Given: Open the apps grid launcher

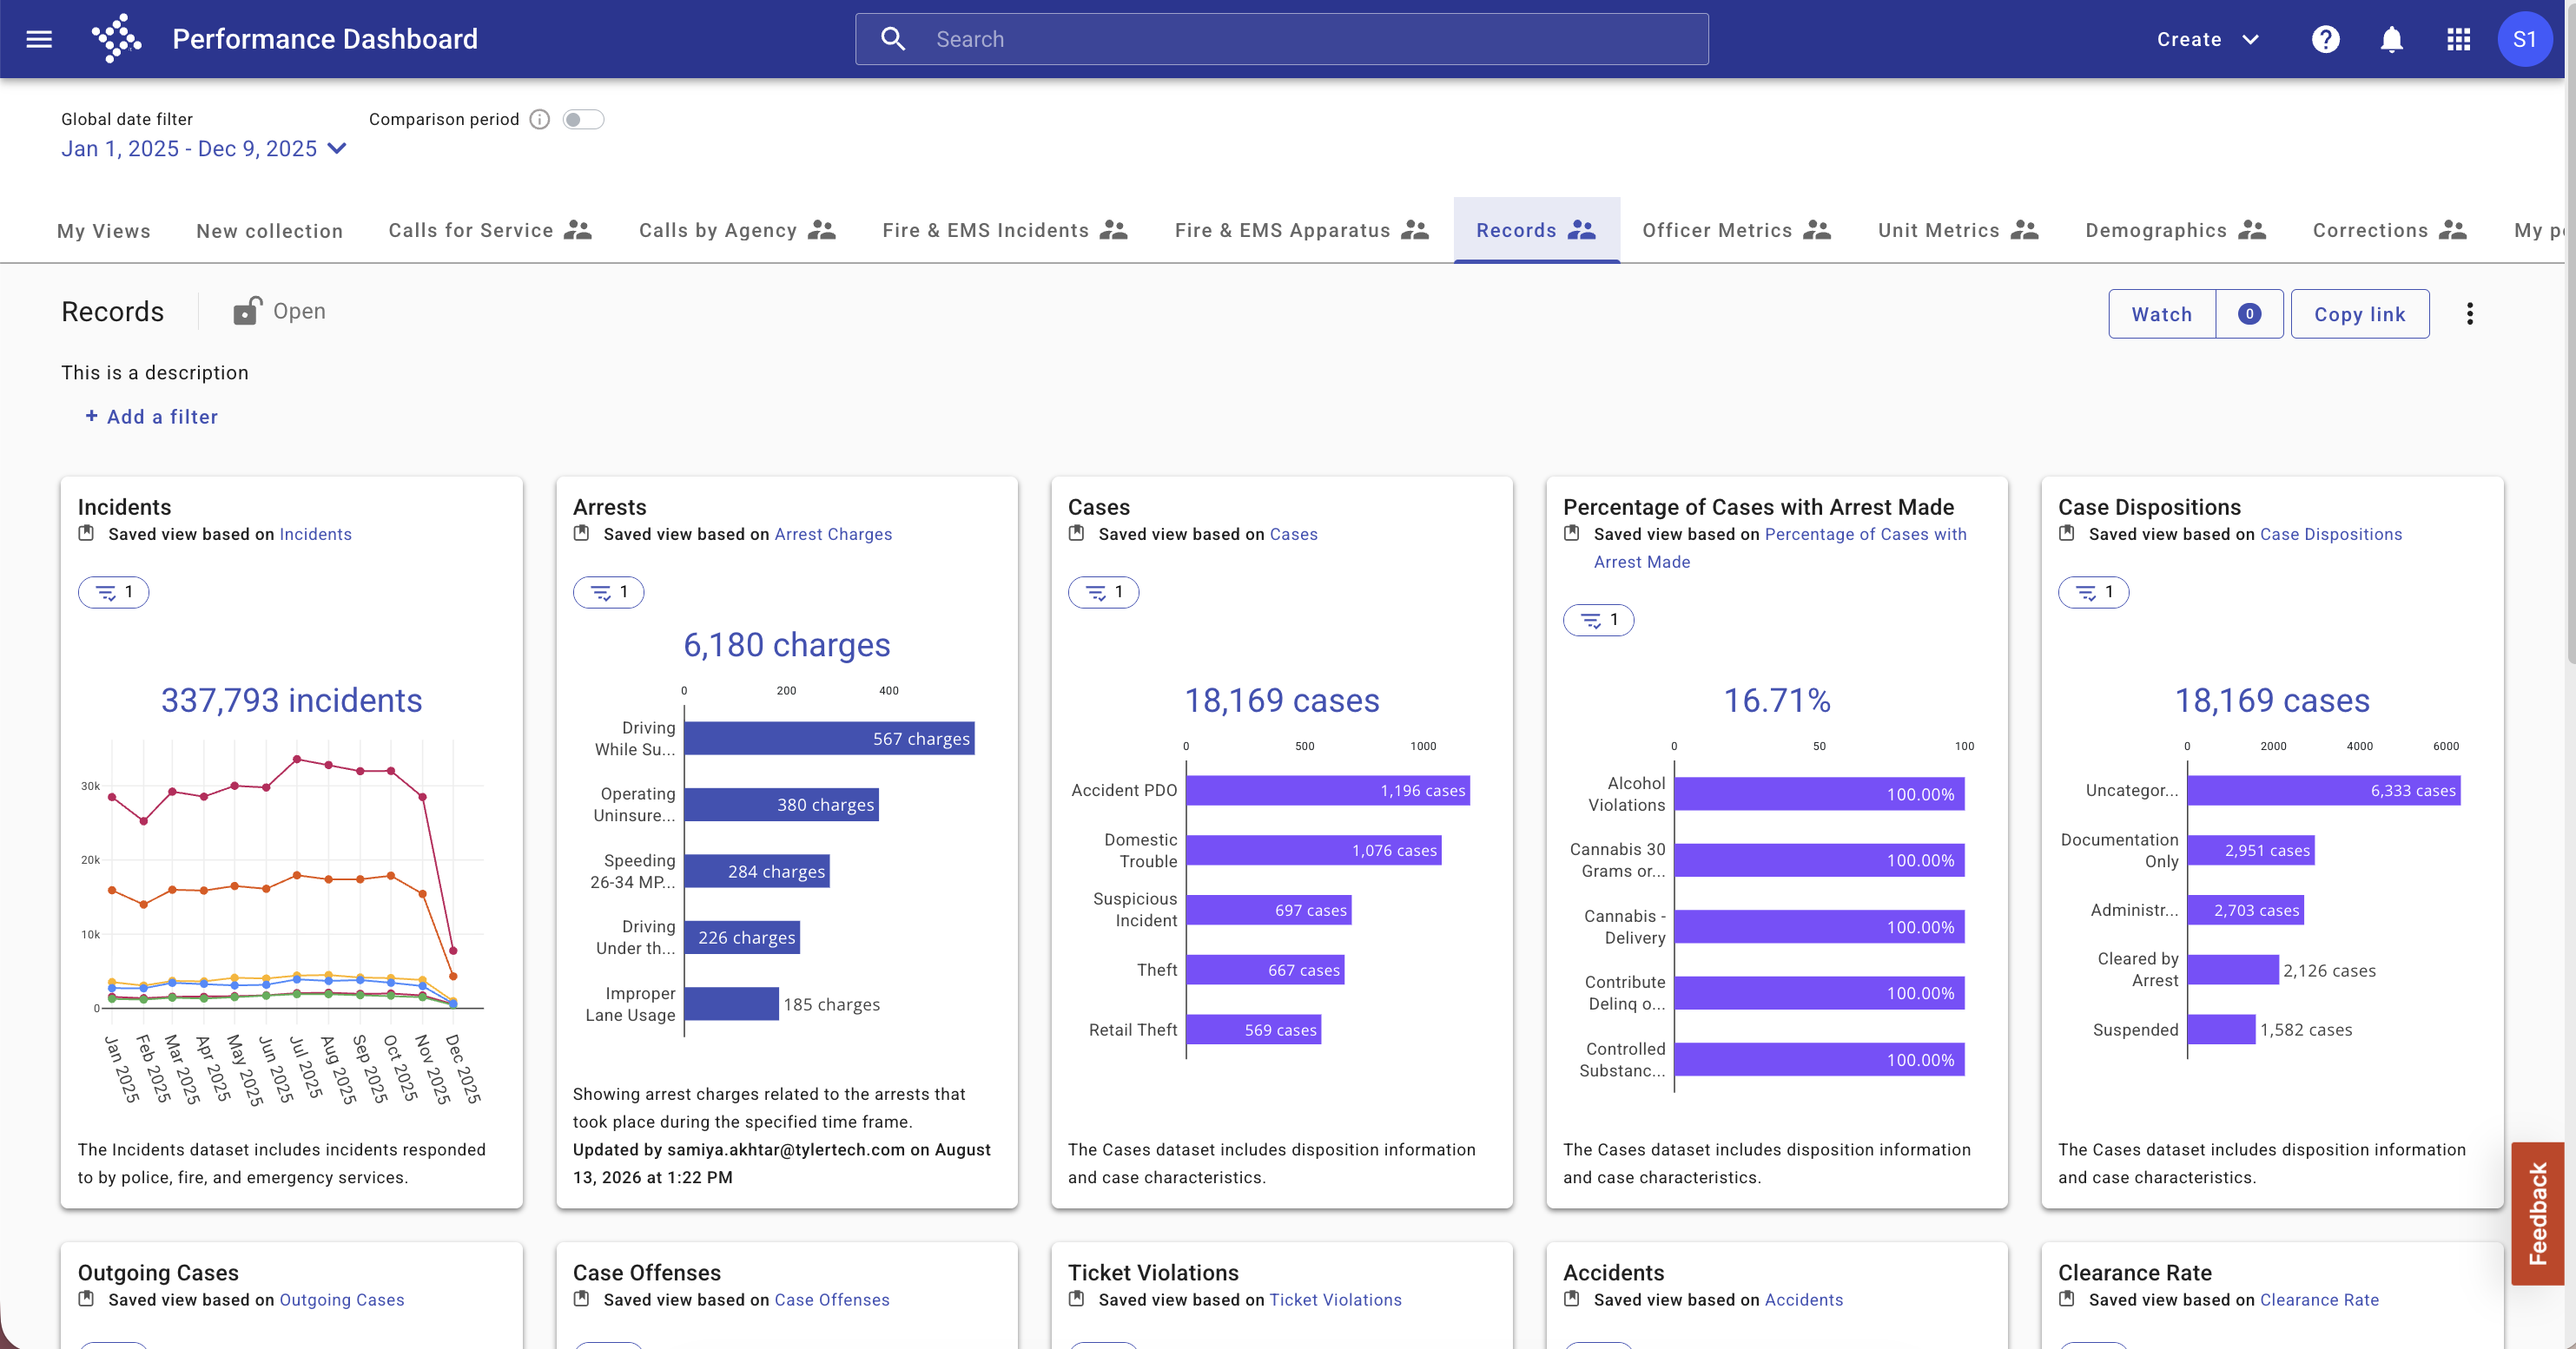Looking at the screenshot, I should 2458,39.
